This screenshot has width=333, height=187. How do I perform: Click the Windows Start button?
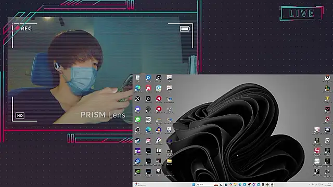(194, 185)
